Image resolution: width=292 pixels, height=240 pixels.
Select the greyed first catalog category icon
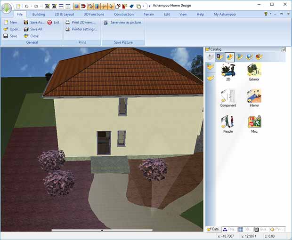pyautogui.click(x=211, y=57)
